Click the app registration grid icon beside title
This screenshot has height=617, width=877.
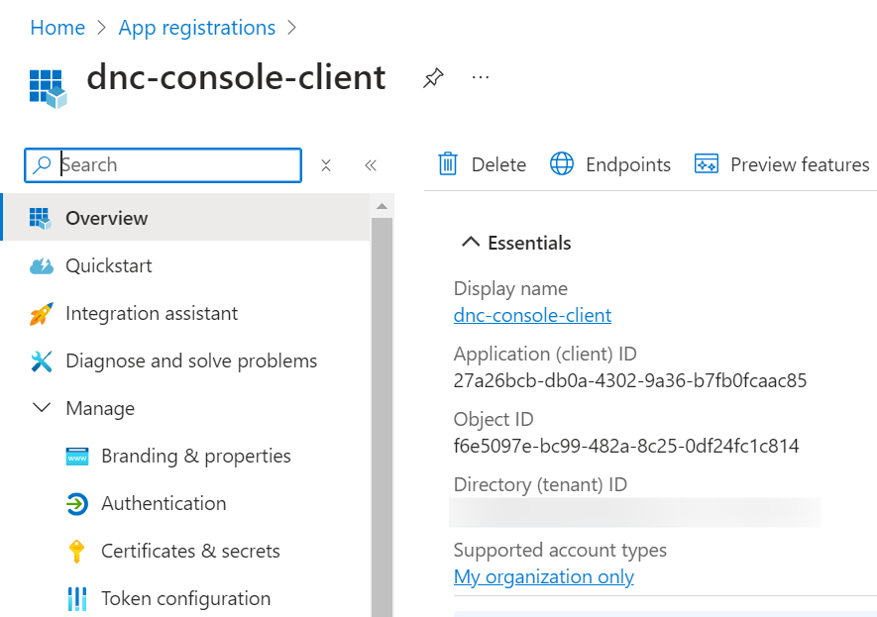point(49,89)
